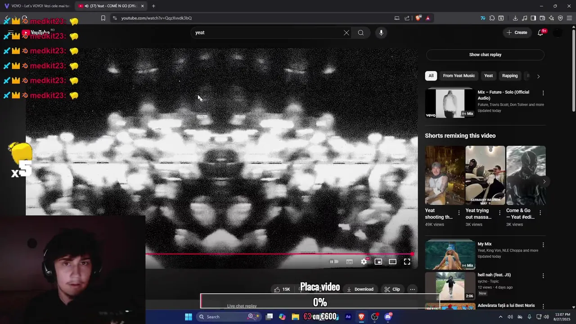This screenshot has height=324, width=576.
Task: Open the Brave Wallet icon
Action: [x=542, y=18]
